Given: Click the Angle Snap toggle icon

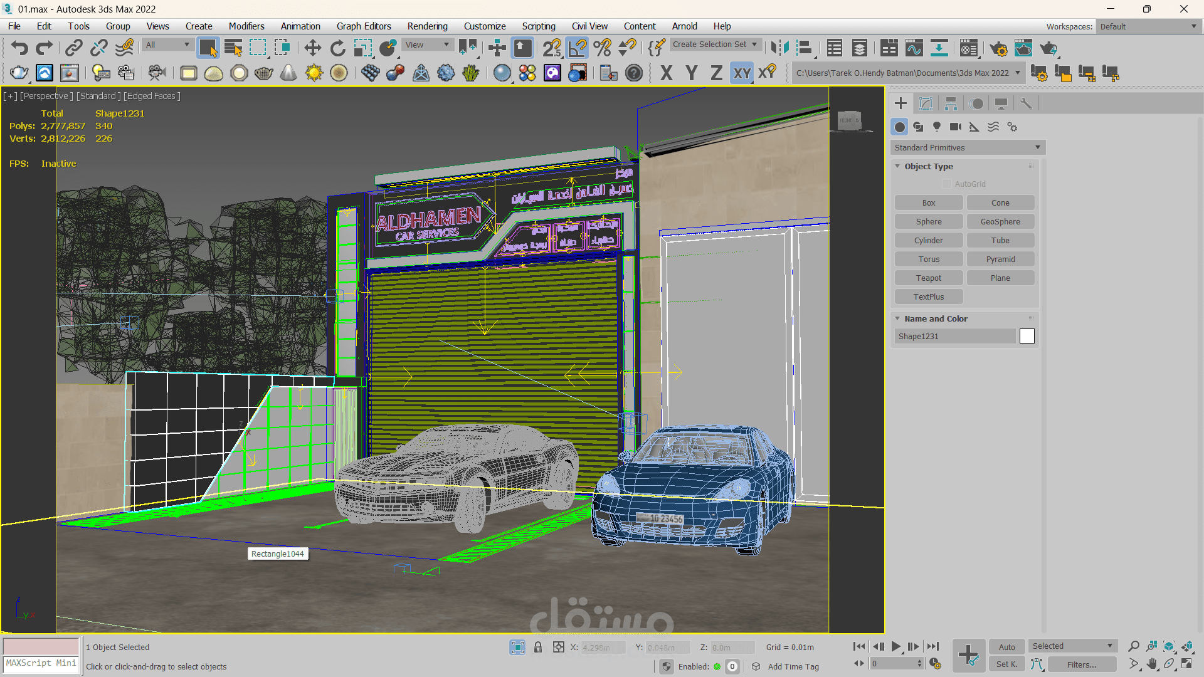Looking at the screenshot, I should [577, 48].
